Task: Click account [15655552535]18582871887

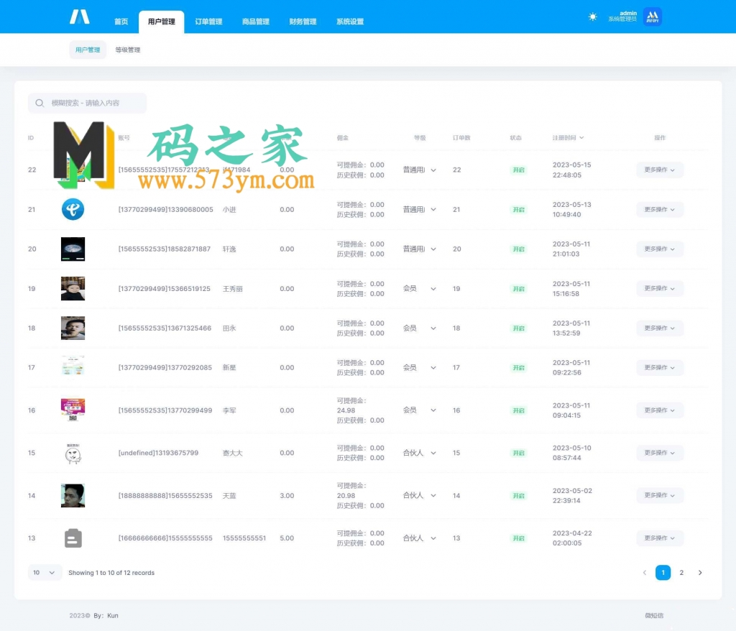Action: [165, 249]
